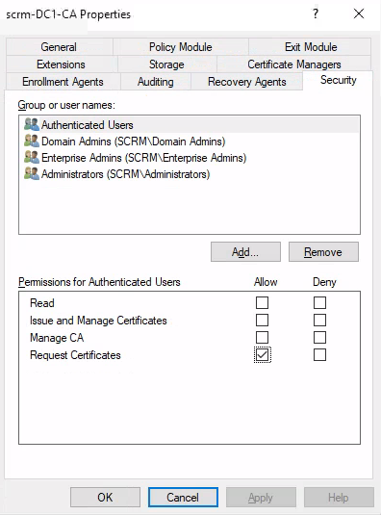Click the Authenticated Users group icon
381x515 pixels.
pyautogui.click(x=32, y=124)
